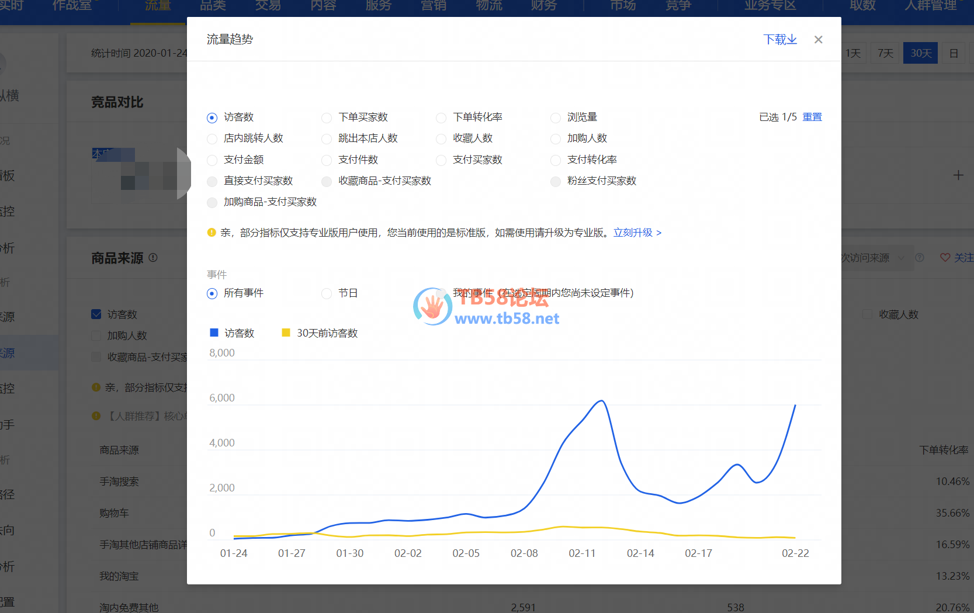Screen dimensions: 974x613
Task: Click the yellow warning icon beside upgrade notice
Action: click(x=212, y=233)
